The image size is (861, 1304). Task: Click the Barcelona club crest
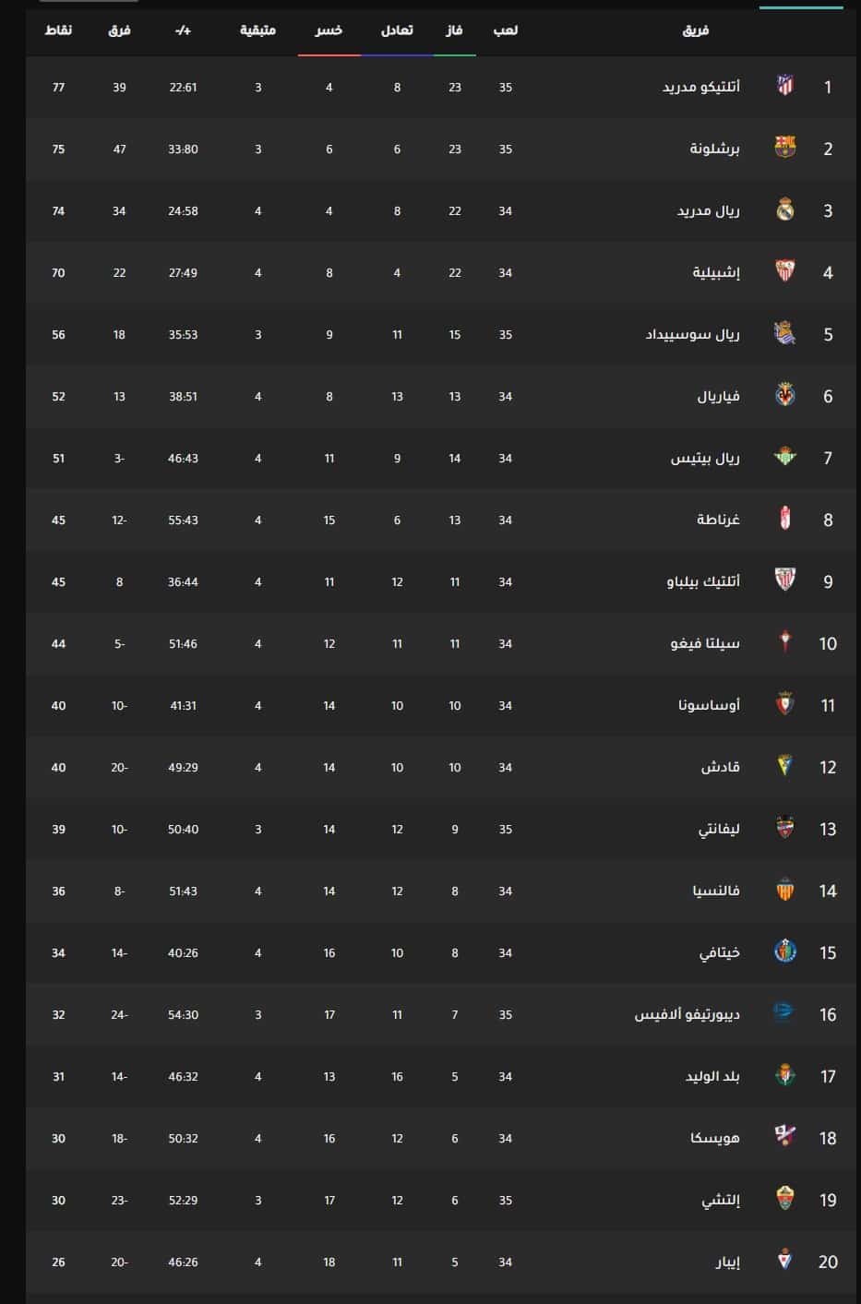tap(785, 148)
